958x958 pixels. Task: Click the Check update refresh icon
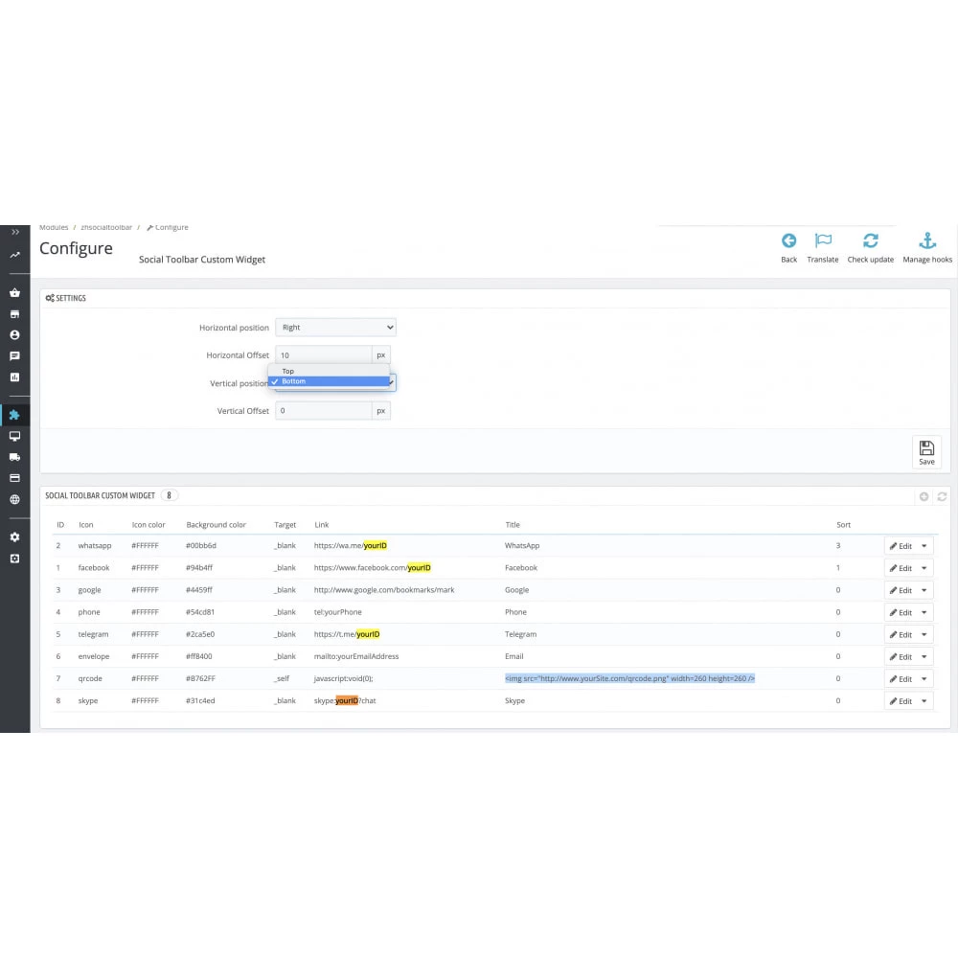(871, 240)
